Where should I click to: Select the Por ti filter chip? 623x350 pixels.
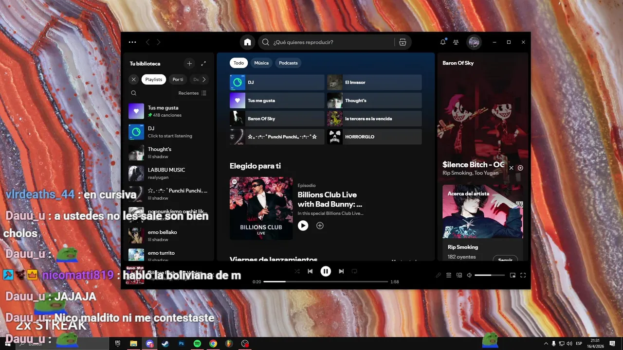click(x=178, y=79)
